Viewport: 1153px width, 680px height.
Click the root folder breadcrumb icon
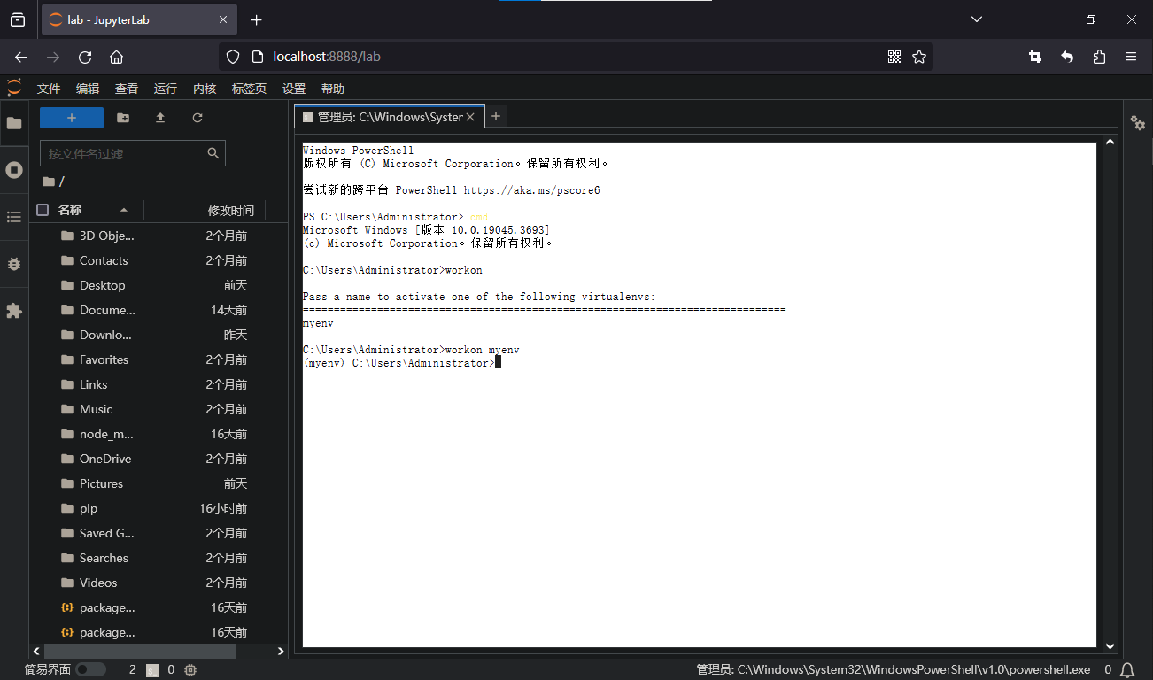pyautogui.click(x=49, y=182)
